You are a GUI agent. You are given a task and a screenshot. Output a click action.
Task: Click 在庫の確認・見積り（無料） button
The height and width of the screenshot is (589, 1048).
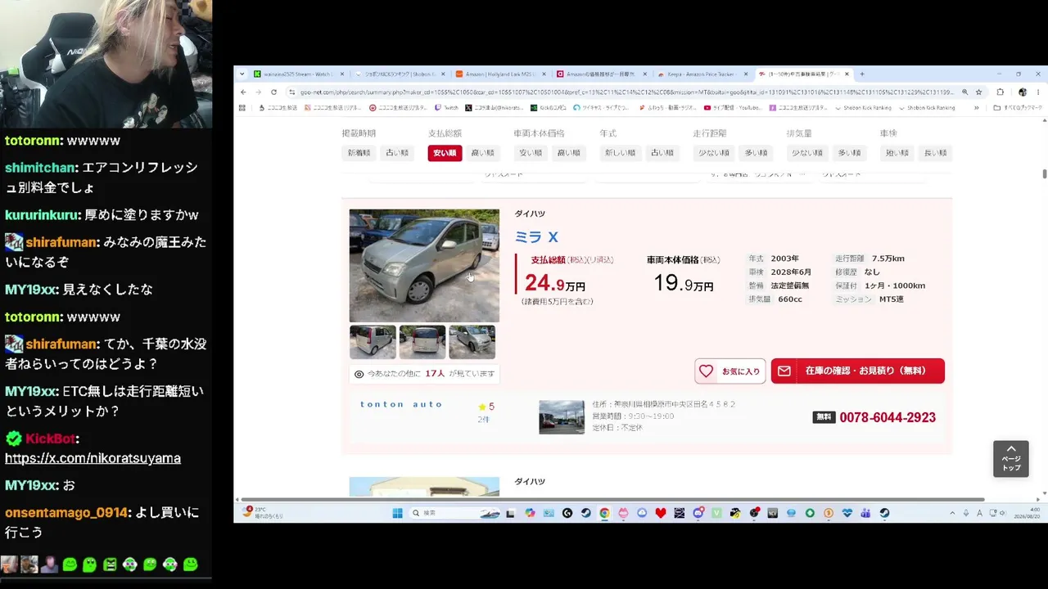857,371
